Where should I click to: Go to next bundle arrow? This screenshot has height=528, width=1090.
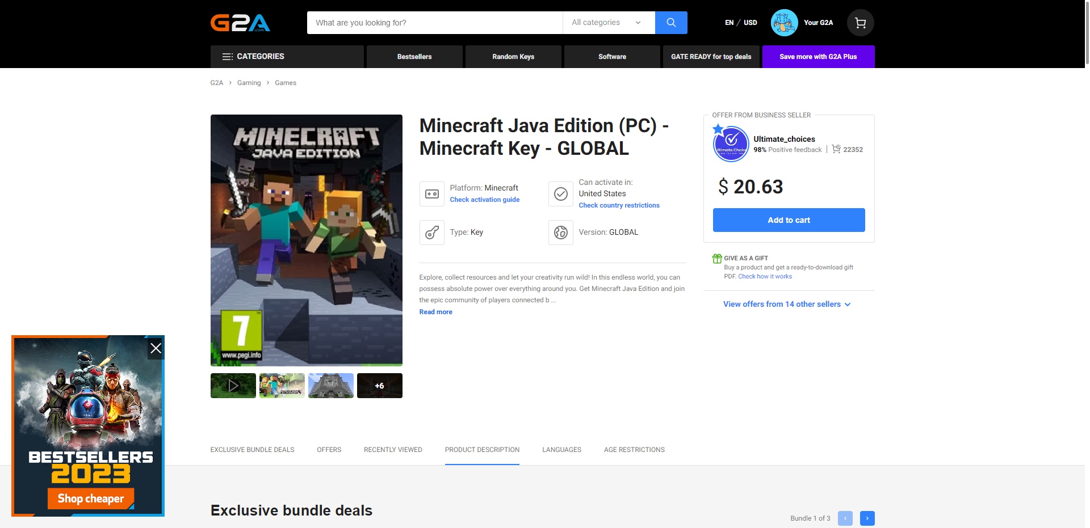click(867, 518)
